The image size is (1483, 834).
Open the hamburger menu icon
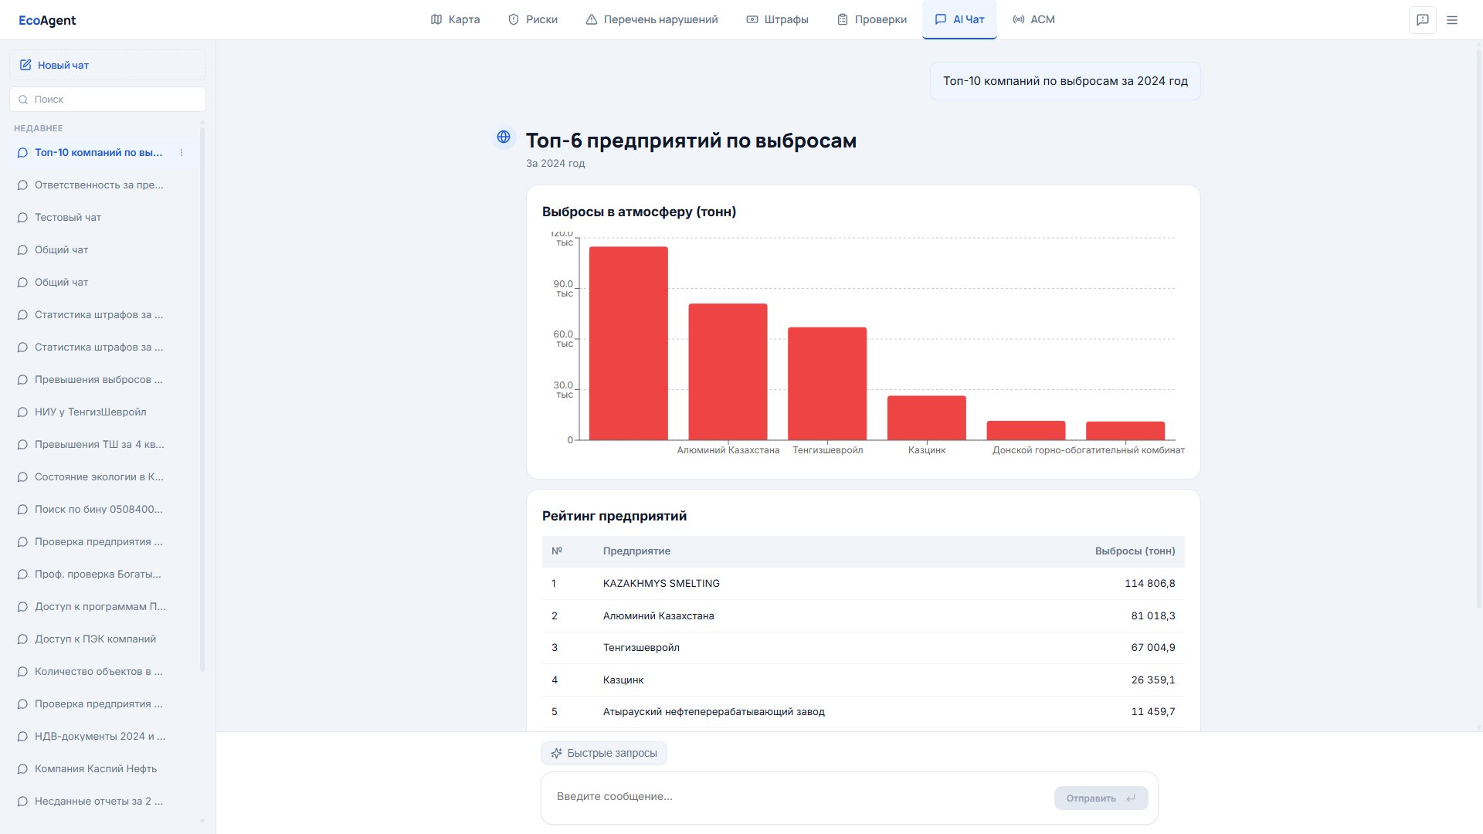coord(1452,20)
